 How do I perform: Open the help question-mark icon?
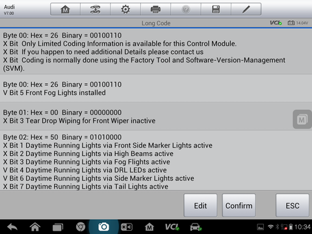coord(186,9)
